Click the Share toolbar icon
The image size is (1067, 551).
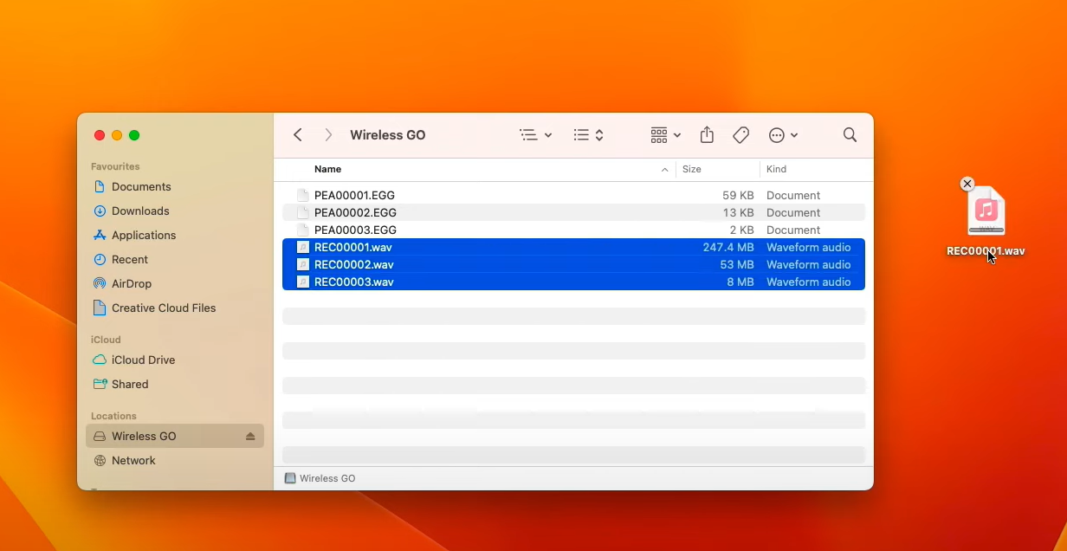pos(707,135)
